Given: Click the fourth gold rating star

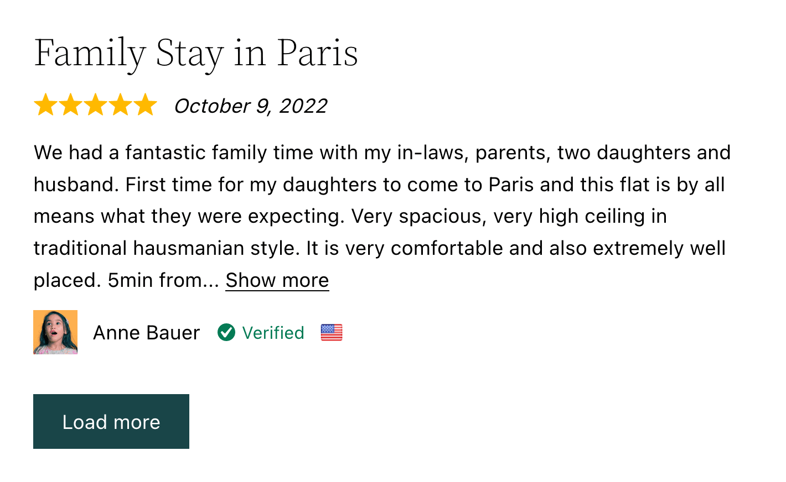Looking at the screenshot, I should 120,104.
